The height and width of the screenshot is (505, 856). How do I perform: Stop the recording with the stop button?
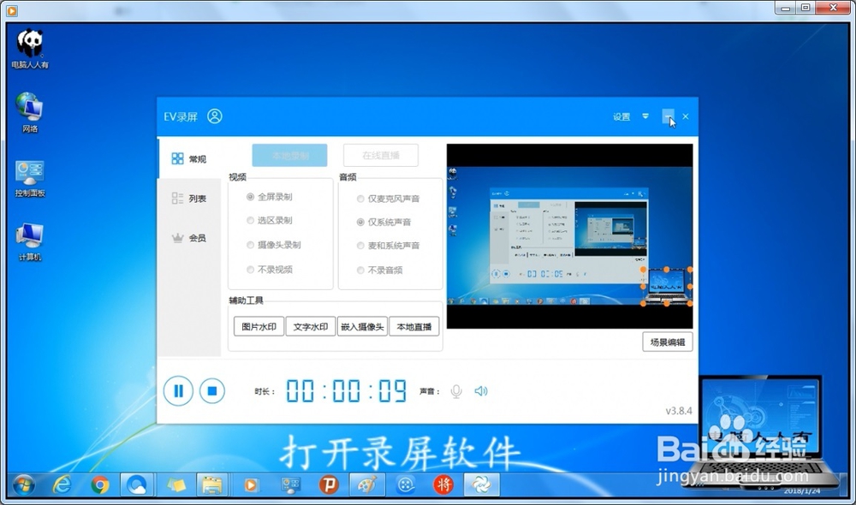212,391
